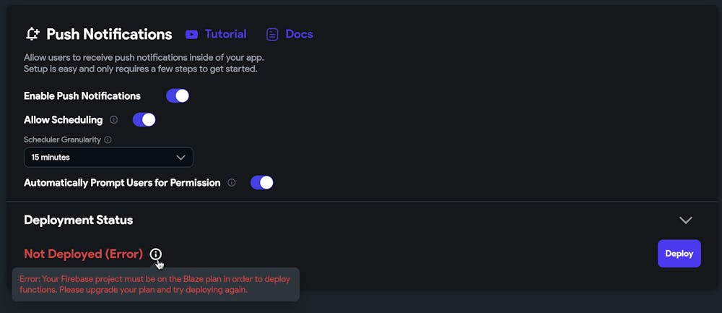Click info icon beside Automatically Prompt Users
The image size is (722, 313).
(x=232, y=183)
